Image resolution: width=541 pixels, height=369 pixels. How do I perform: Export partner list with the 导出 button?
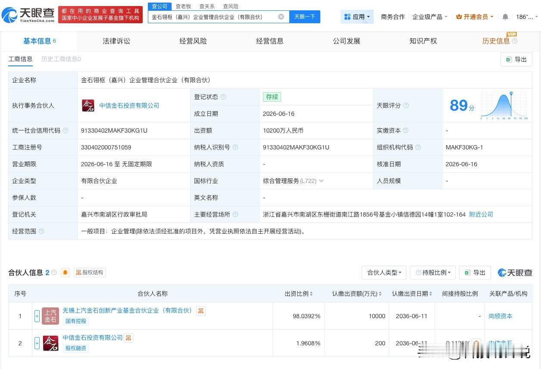coord(475,273)
